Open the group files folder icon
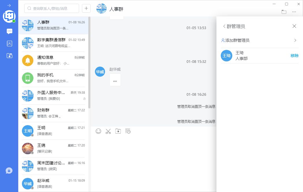Viewport: 303px width, 192px height. (x=284, y=12)
